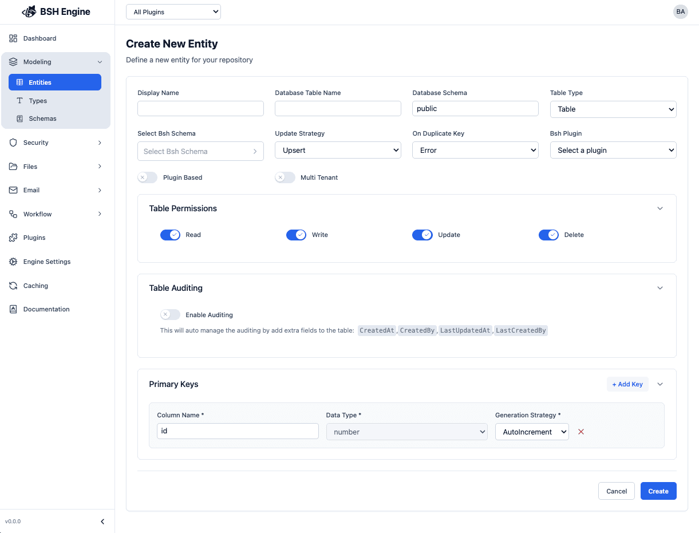Click the LastUpdatedAt field tag
Screen dimensions: 699x533
coord(465,330)
